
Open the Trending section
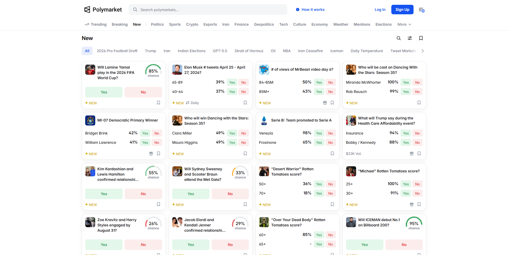point(96,24)
